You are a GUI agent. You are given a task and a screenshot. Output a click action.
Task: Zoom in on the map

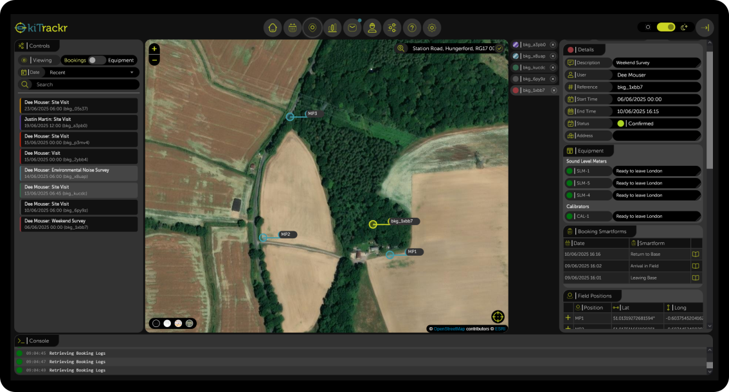click(154, 49)
